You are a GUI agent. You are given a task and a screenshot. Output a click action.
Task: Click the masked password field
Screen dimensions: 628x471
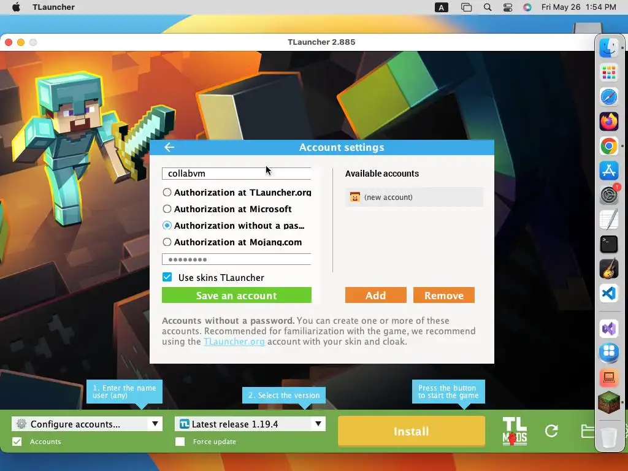point(236,259)
